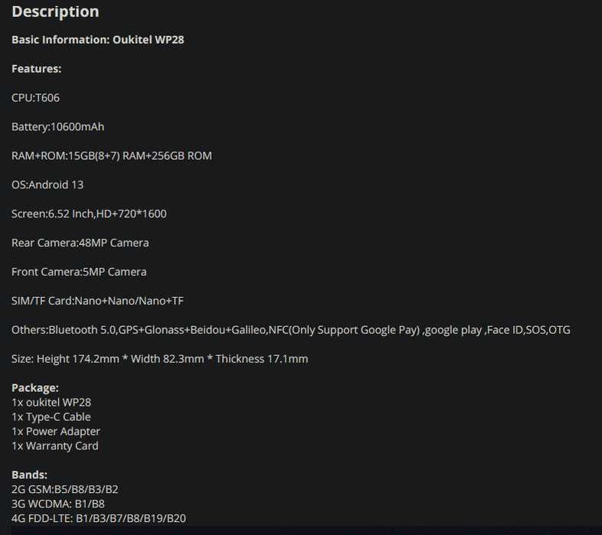Click the Features label
Viewport: 602px width, 535px height.
click(36, 69)
